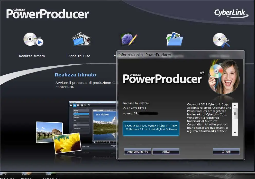
Task: Click the bridge landscape photo thumbnail
Action: tap(49, 132)
